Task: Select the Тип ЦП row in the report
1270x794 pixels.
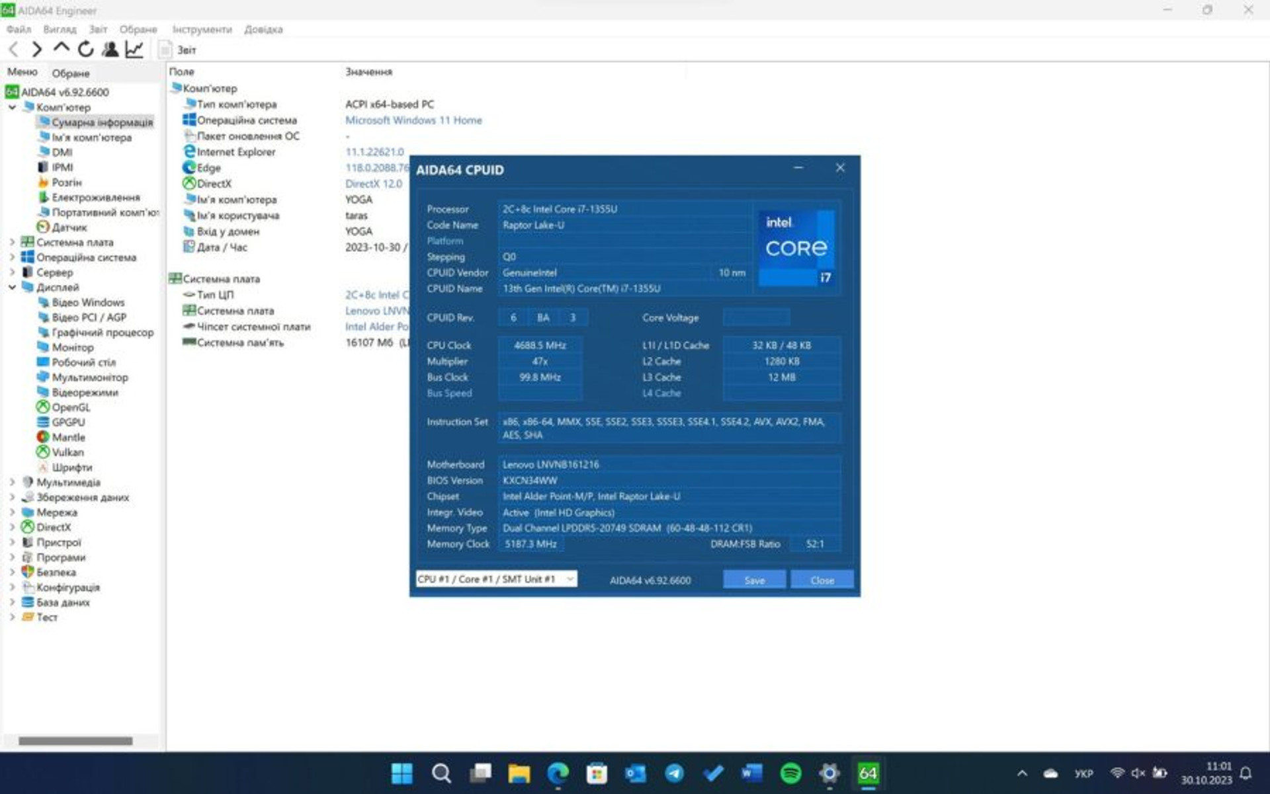Action: 208,295
